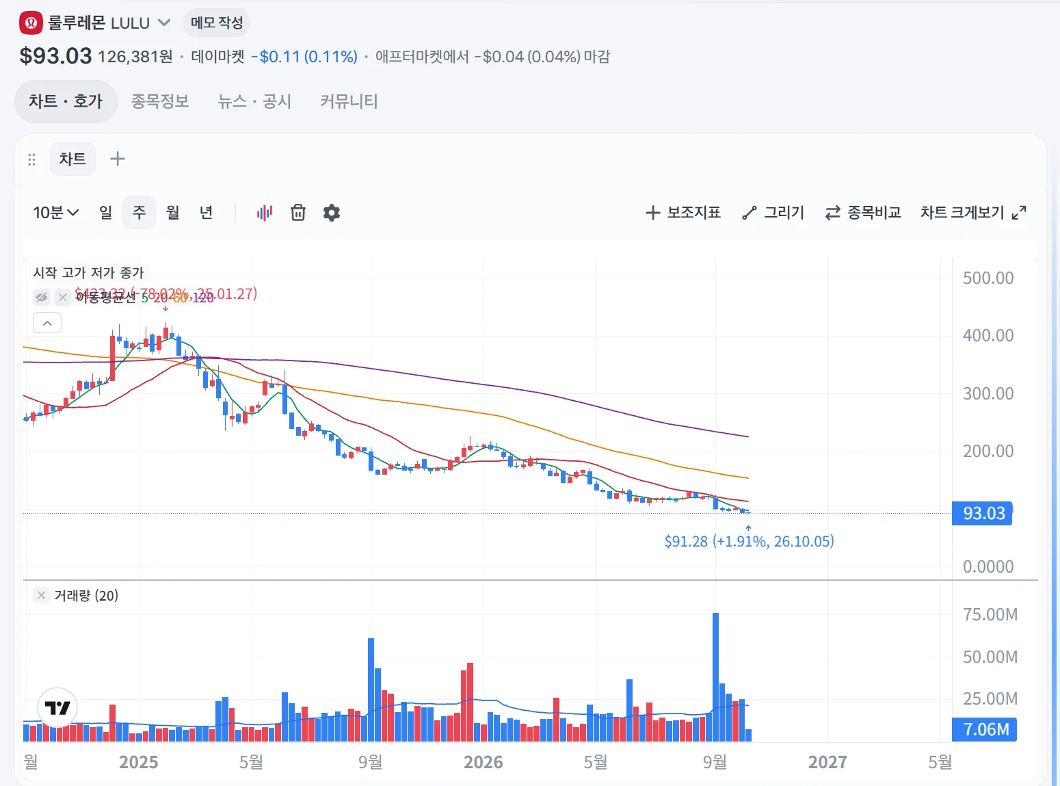This screenshot has width=1060, height=786.
Task: Click the 보조지표 add indicator button
Action: 683,213
